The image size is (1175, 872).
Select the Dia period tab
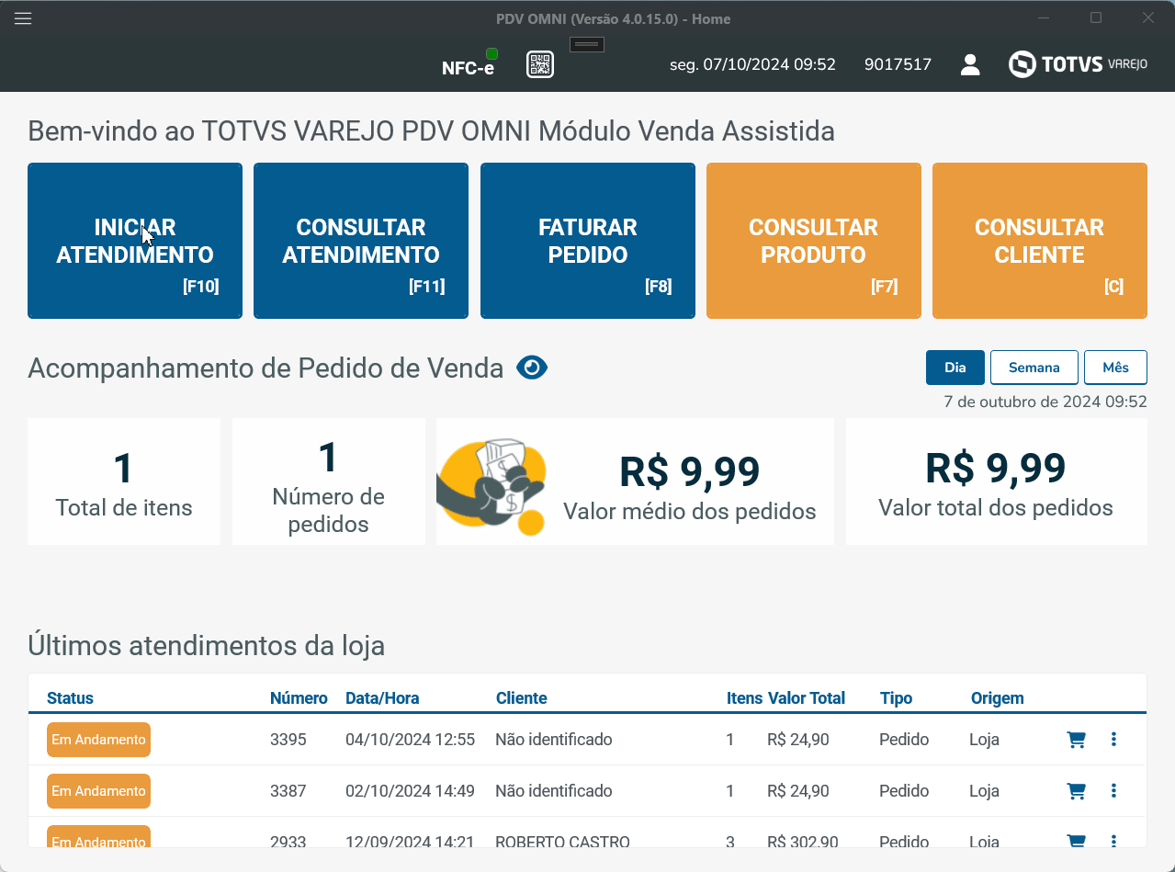click(x=955, y=368)
